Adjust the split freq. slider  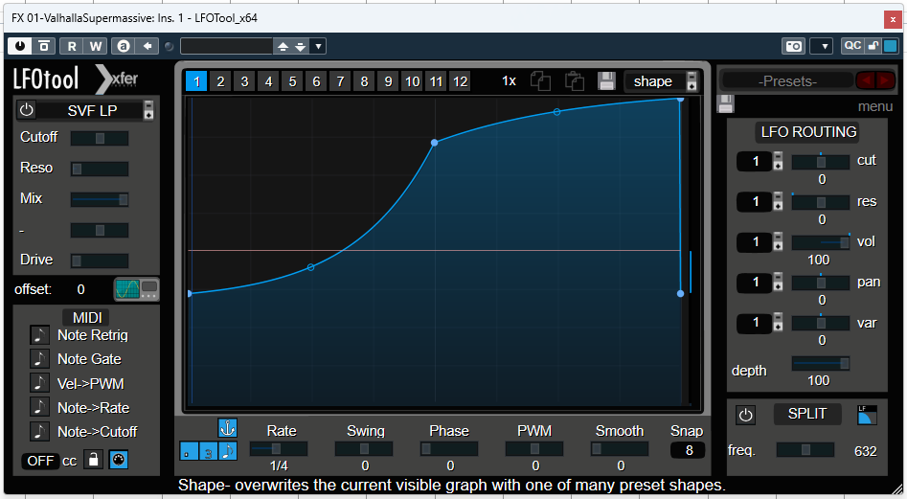coord(805,450)
